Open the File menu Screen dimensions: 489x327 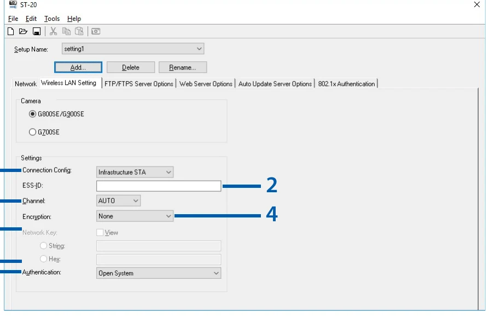13,19
